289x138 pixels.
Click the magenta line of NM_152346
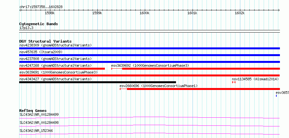(149, 133)
